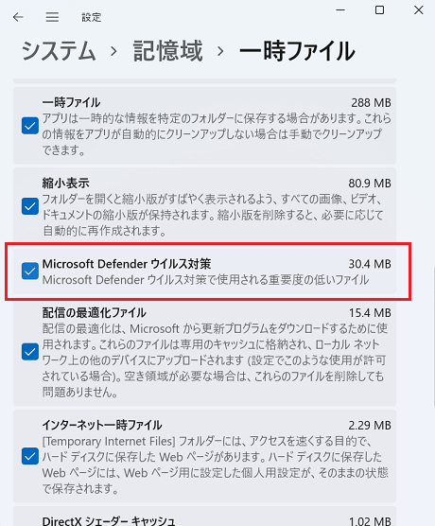This screenshot has height=526, width=435.
Task: Click the 30.4 MB size label
Action: 370,264
